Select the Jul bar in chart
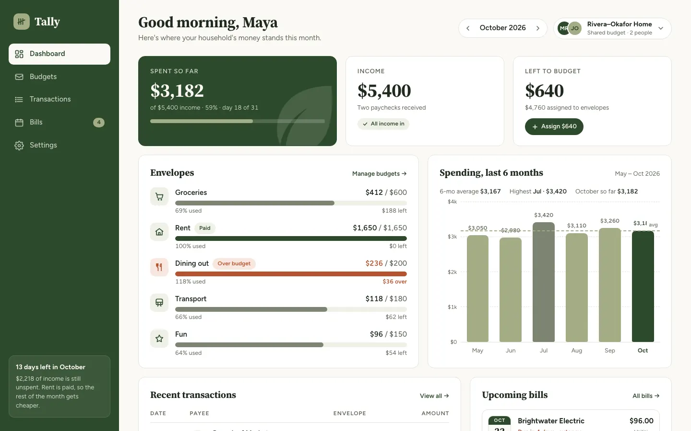 click(x=544, y=282)
